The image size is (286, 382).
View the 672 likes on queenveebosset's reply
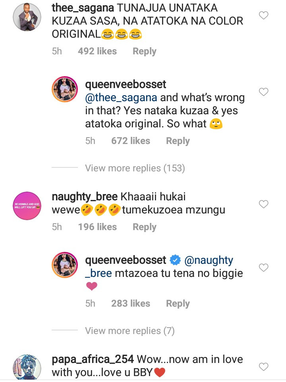131,141
